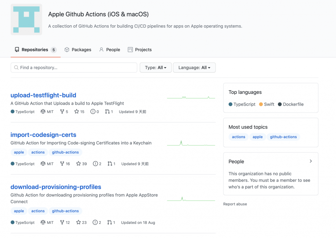Image resolution: width=336 pixels, height=238 pixels.
Task: Click the MIT license icon for download-provisioning-profiles
Action: (x=43, y=222)
